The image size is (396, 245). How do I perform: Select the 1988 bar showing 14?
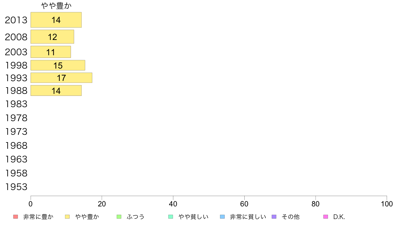click(56, 91)
